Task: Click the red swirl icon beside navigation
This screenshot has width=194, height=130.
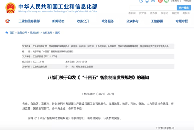Action: pos(7,21)
